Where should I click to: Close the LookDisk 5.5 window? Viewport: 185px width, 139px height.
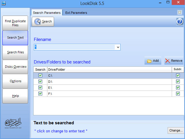(178, 2)
